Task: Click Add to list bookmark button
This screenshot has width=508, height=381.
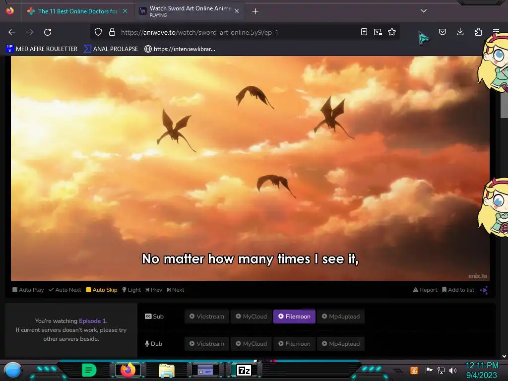Action: click(458, 290)
